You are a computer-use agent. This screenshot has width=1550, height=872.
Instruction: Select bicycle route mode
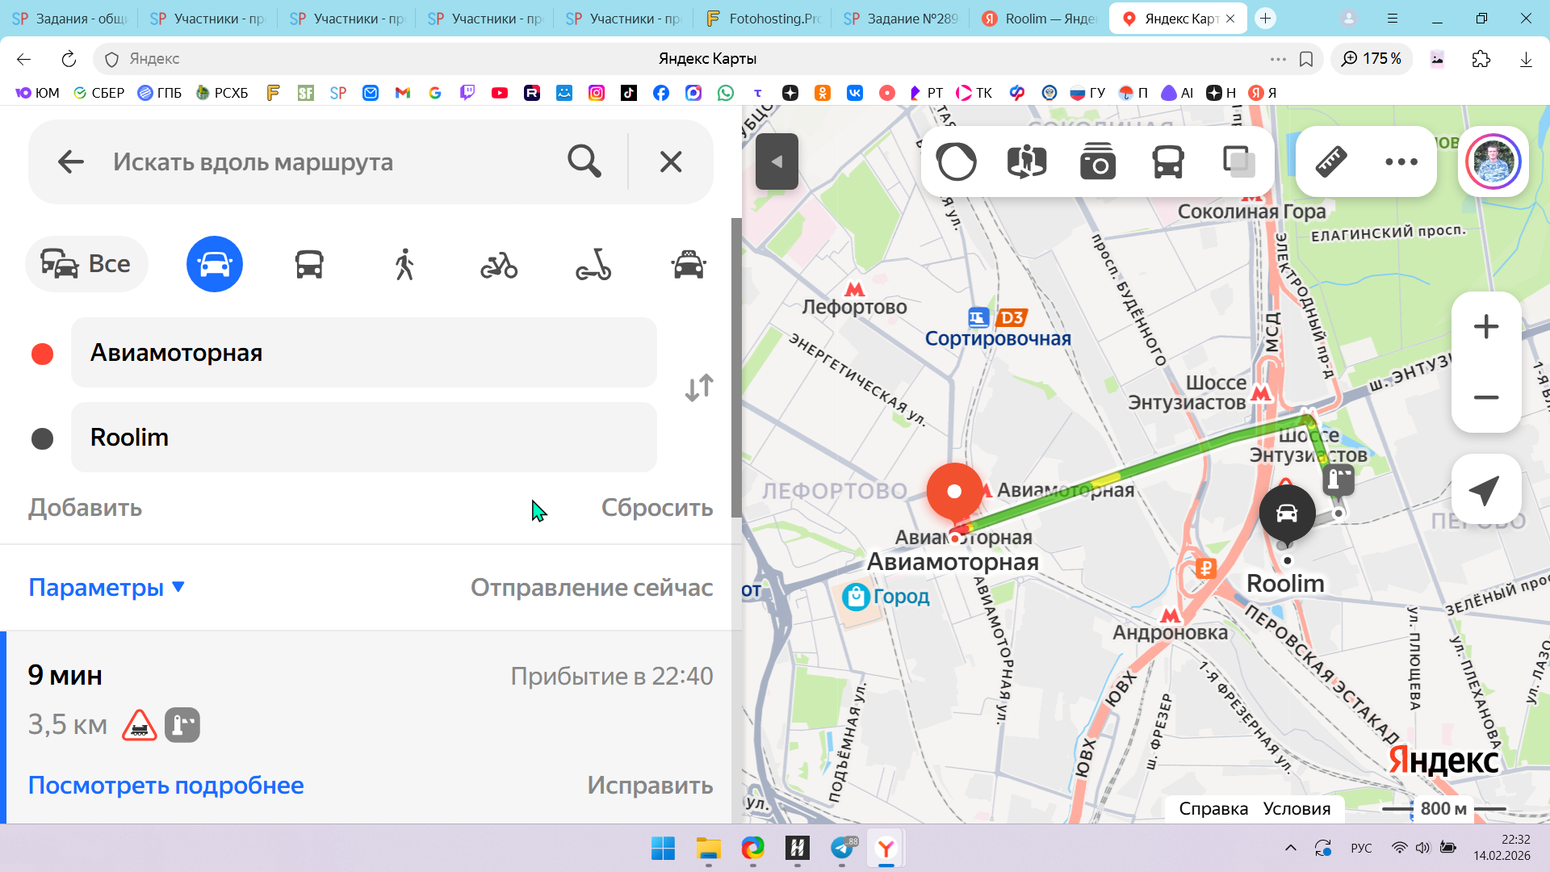(x=499, y=264)
